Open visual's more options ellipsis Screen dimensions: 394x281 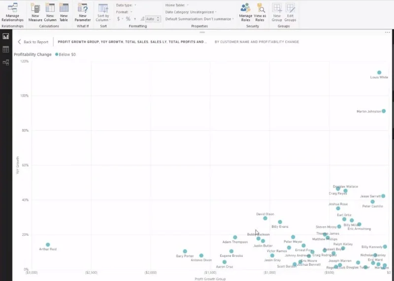[x=388, y=32]
